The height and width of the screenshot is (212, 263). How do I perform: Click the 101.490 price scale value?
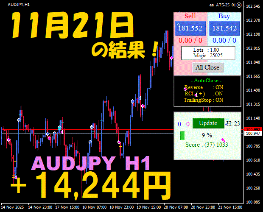tap(253, 90)
